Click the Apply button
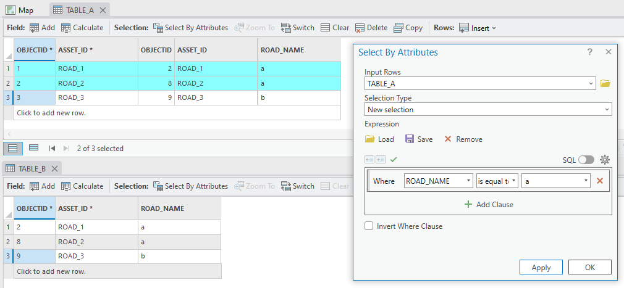 pyautogui.click(x=541, y=267)
